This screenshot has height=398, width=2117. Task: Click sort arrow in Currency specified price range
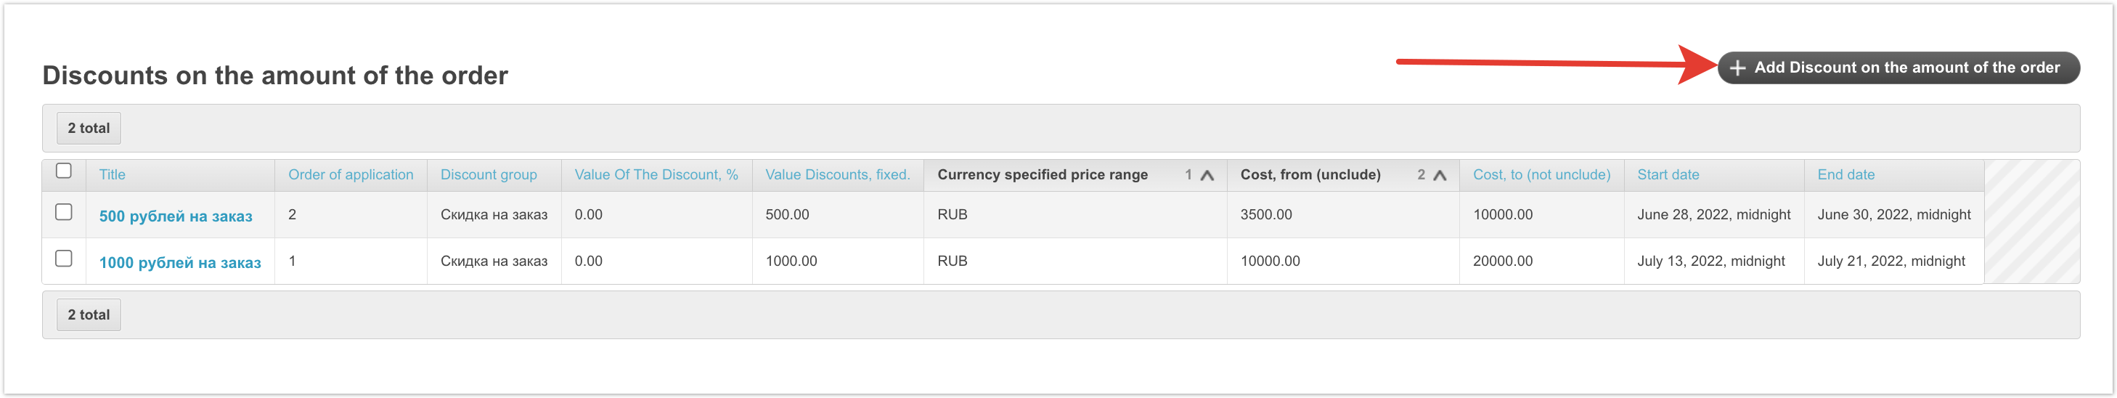1207,175
